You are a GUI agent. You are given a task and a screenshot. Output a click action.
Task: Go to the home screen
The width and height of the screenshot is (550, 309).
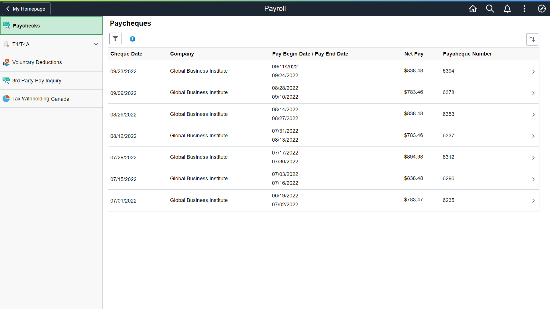(x=473, y=9)
